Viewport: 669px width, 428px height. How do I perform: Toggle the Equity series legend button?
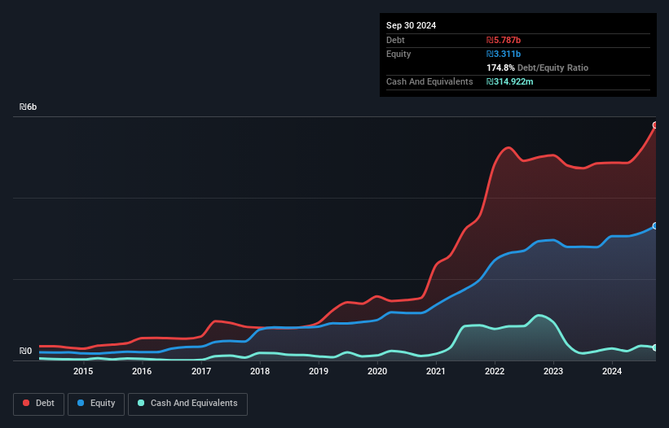point(96,404)
